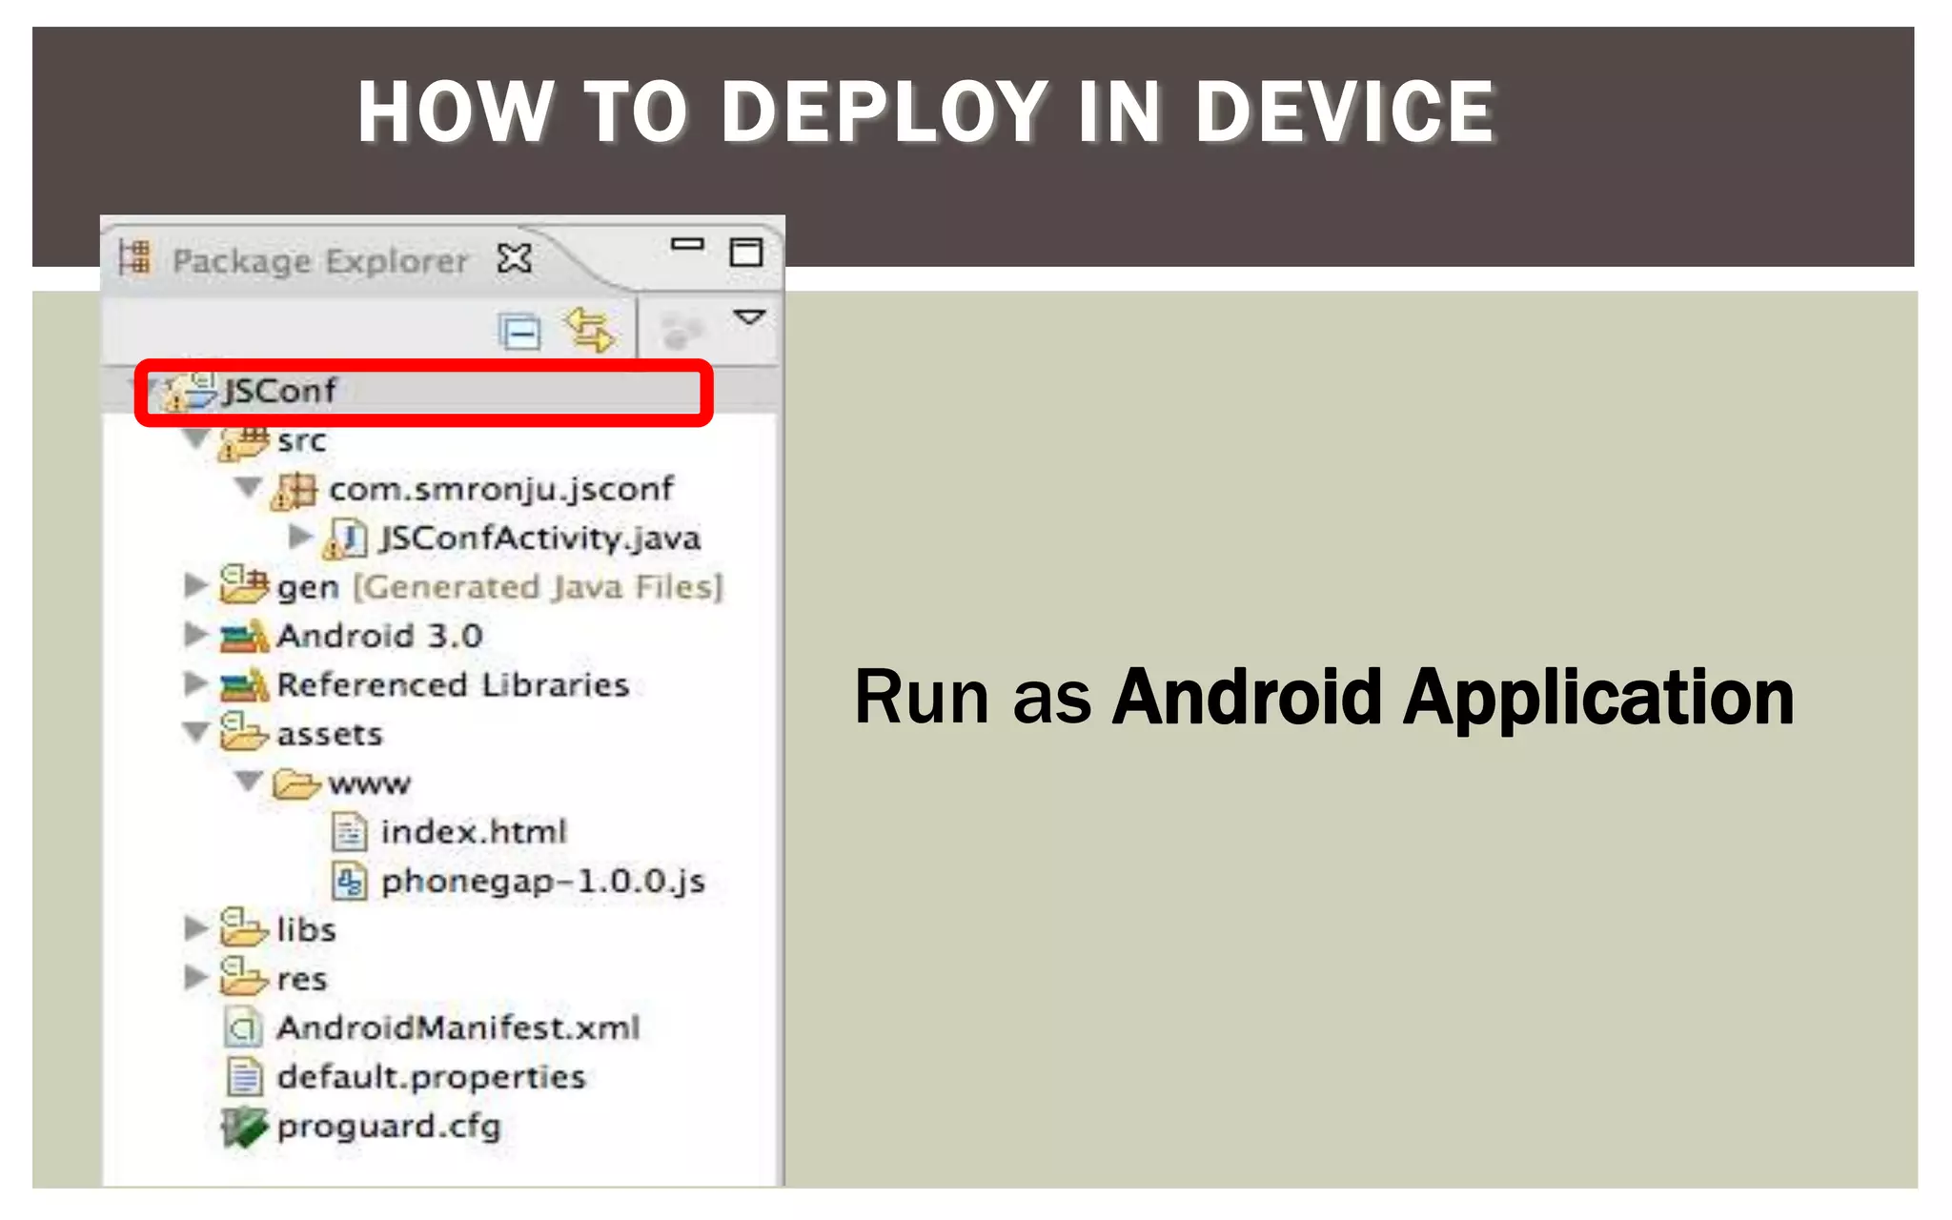
Task: Select the JSConf project
Action: point(278,391)
